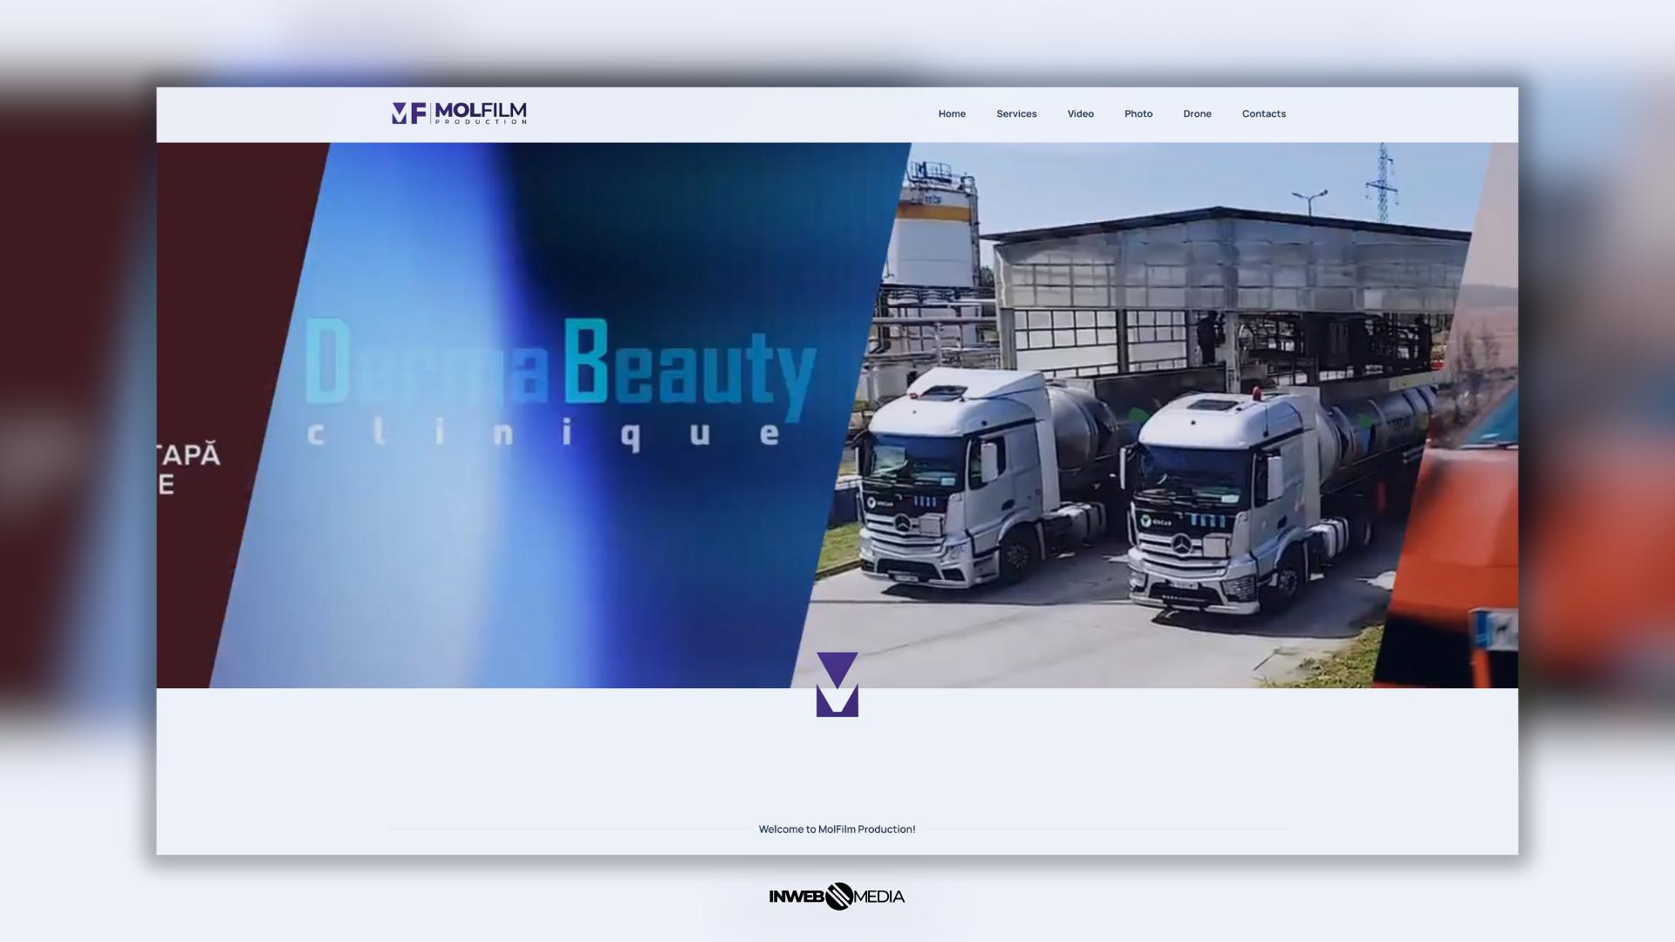This screenshot has height=942, width=1675.
Task: Click the MOLFILM Production wordmark
Action: pyautogui.click(x=480, y=113)
